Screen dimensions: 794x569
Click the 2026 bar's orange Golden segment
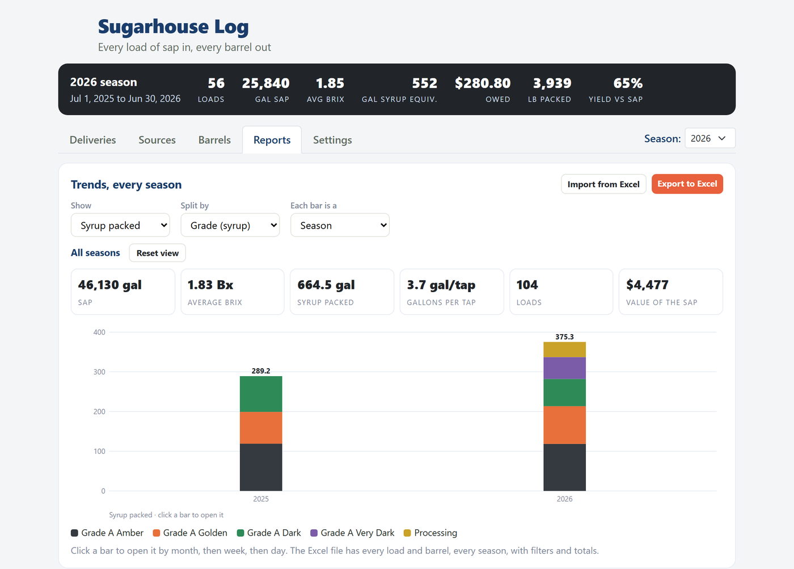(564, 425)
